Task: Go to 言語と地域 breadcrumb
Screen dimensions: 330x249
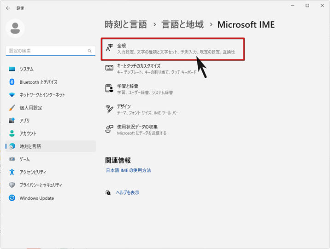Action: click(x=183, y=24)
